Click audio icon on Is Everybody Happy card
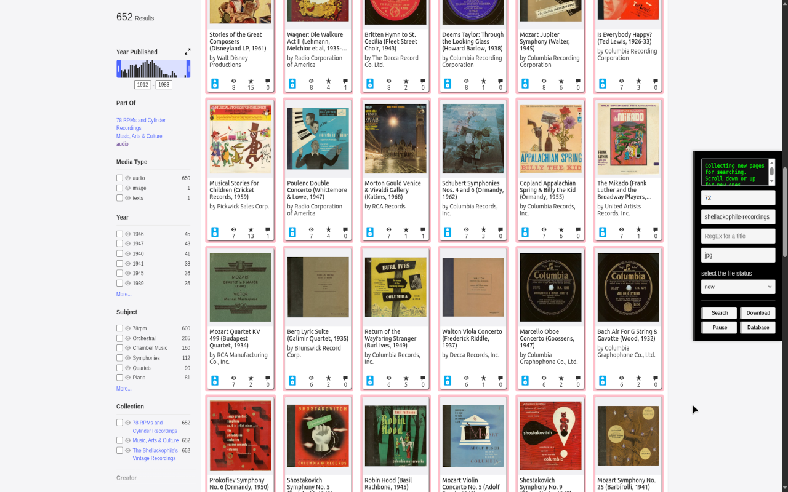 [x=603, y=84]
